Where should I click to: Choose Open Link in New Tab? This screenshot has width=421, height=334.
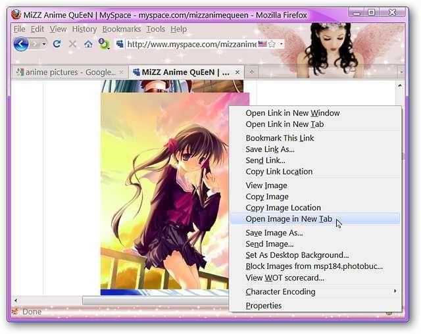(285, 124)
